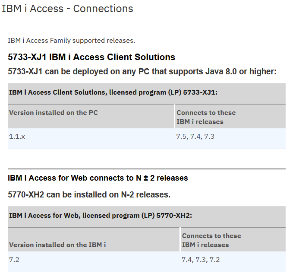Viewport: 299px width, 280px height.
Task: Click the "IBM i Access Family supported releases" text
Action: click(x=71, y=41)
